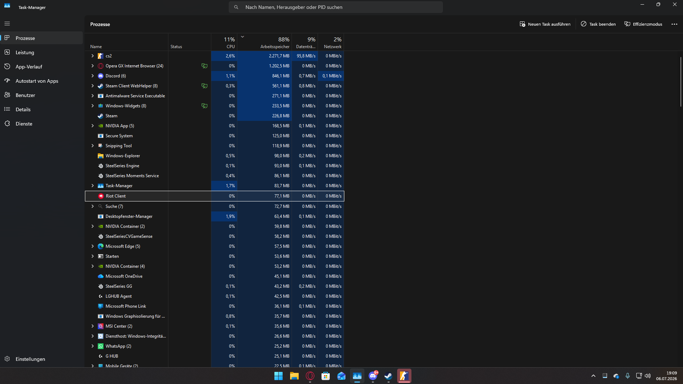Expand Opera GX Internet Browser process group
Viewport: 683px width, 384px height.
[92, 66]
